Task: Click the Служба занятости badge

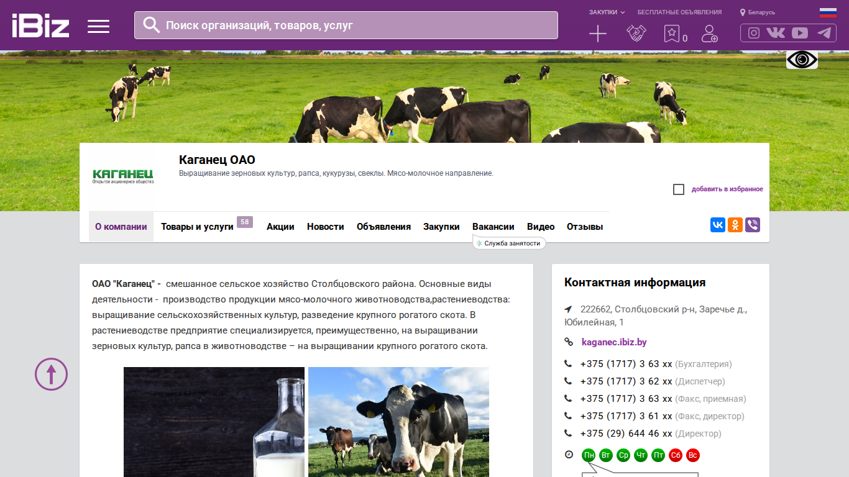Action: 509,243
